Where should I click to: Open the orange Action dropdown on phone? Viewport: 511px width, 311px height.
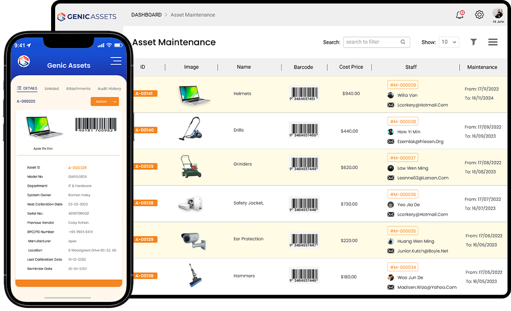click(x=105, y=102)
